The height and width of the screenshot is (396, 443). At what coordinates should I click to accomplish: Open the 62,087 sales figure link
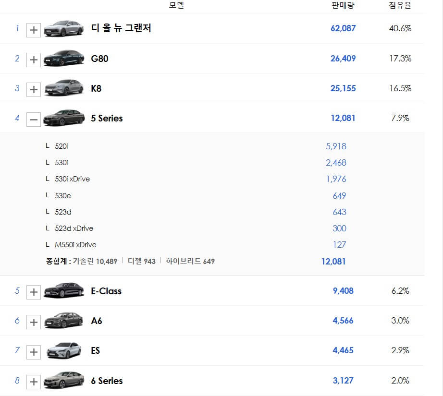coord(342,29)
